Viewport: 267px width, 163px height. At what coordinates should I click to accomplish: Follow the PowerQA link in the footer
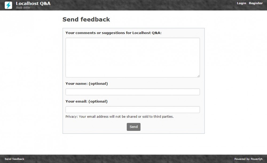(x=256, y=159)
